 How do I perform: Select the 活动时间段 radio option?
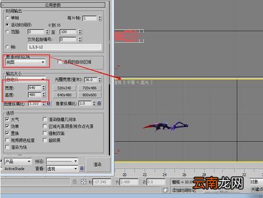(7, 24)
